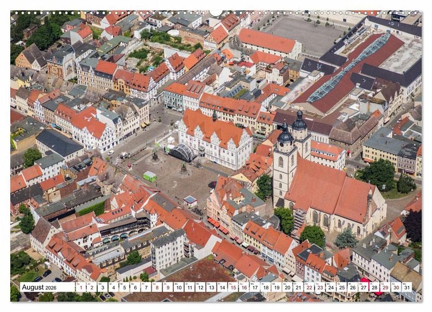Screen dimensions: 432x312
Task: Select day 20 in the date row
Action: coord(287,287)
